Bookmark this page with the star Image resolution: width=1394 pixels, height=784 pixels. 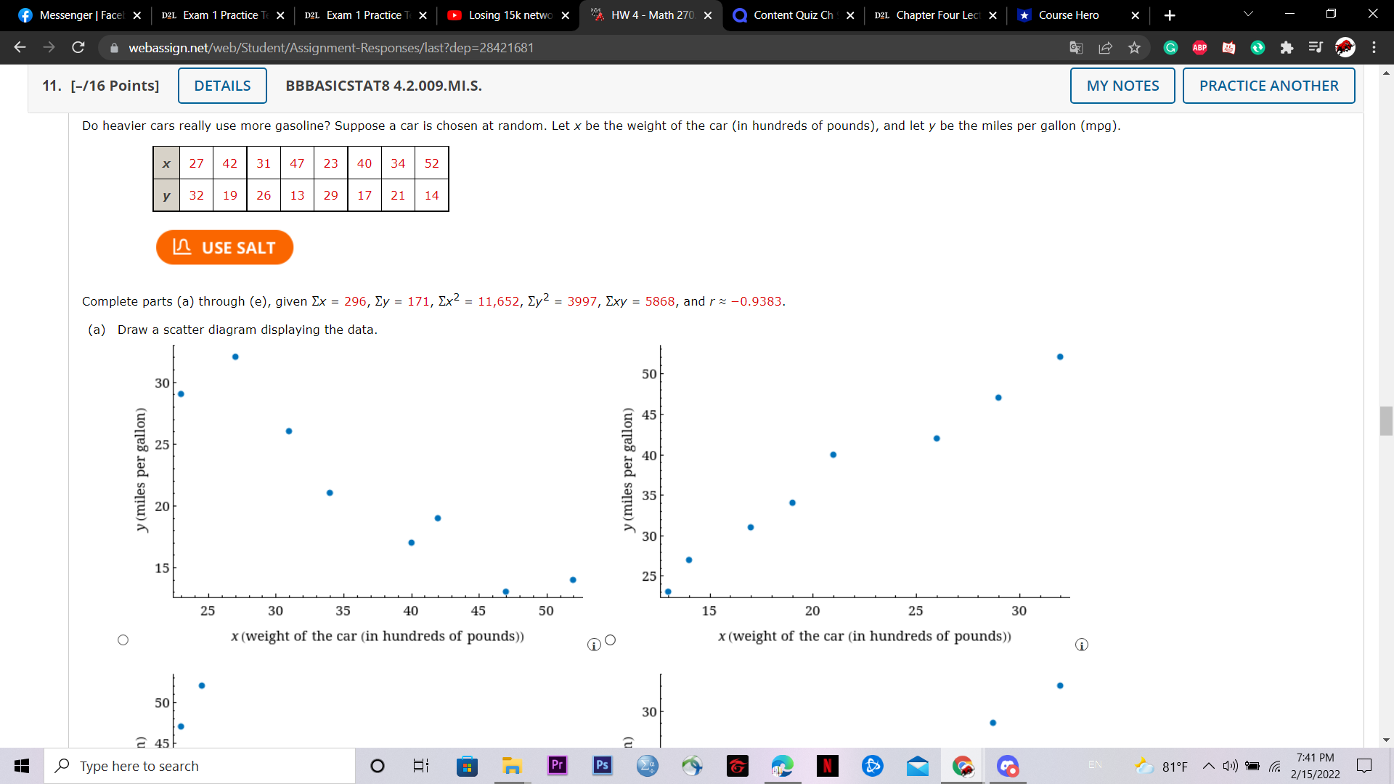click(1135, 47)
